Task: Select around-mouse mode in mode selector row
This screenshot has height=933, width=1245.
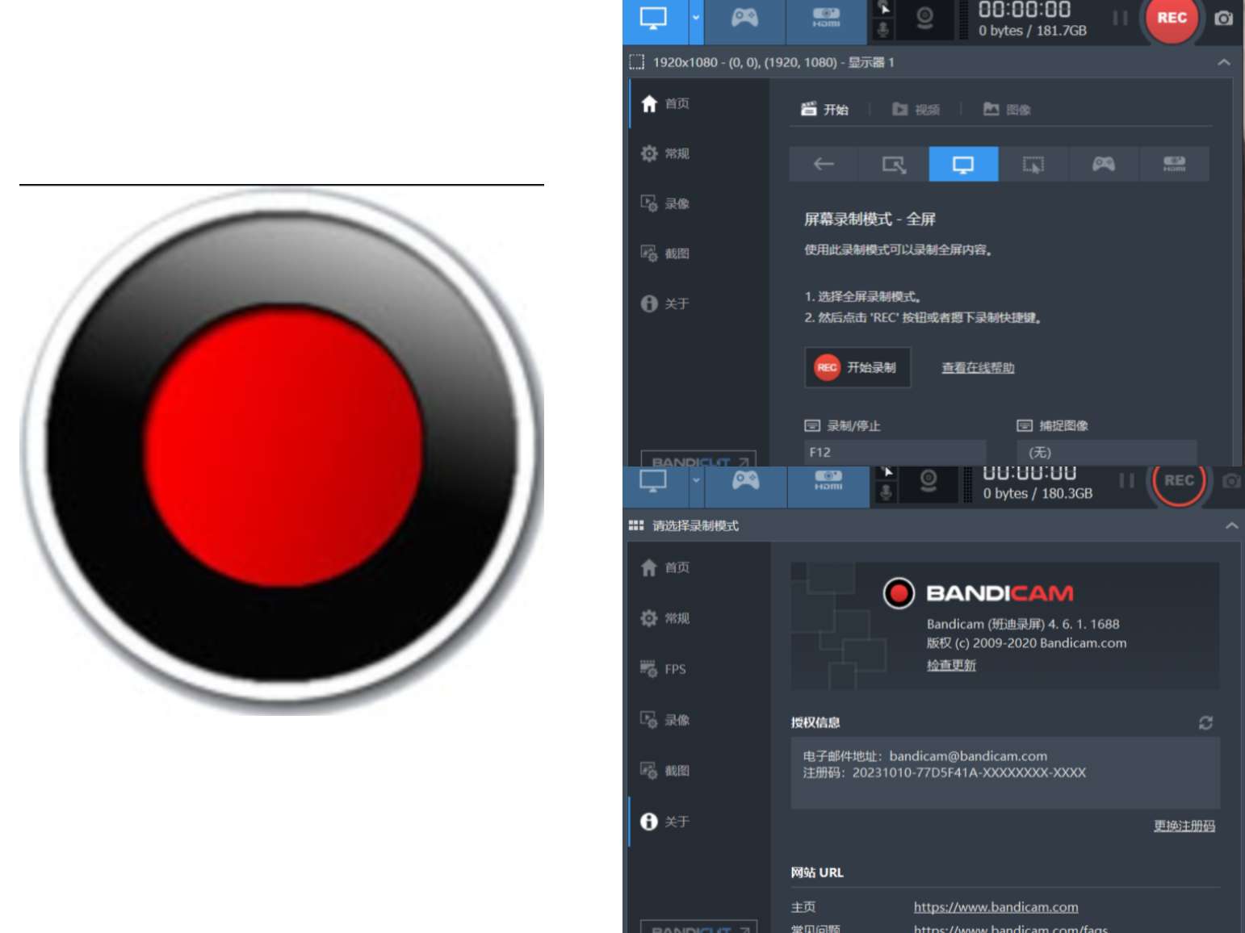Action: coord(1033,165)
